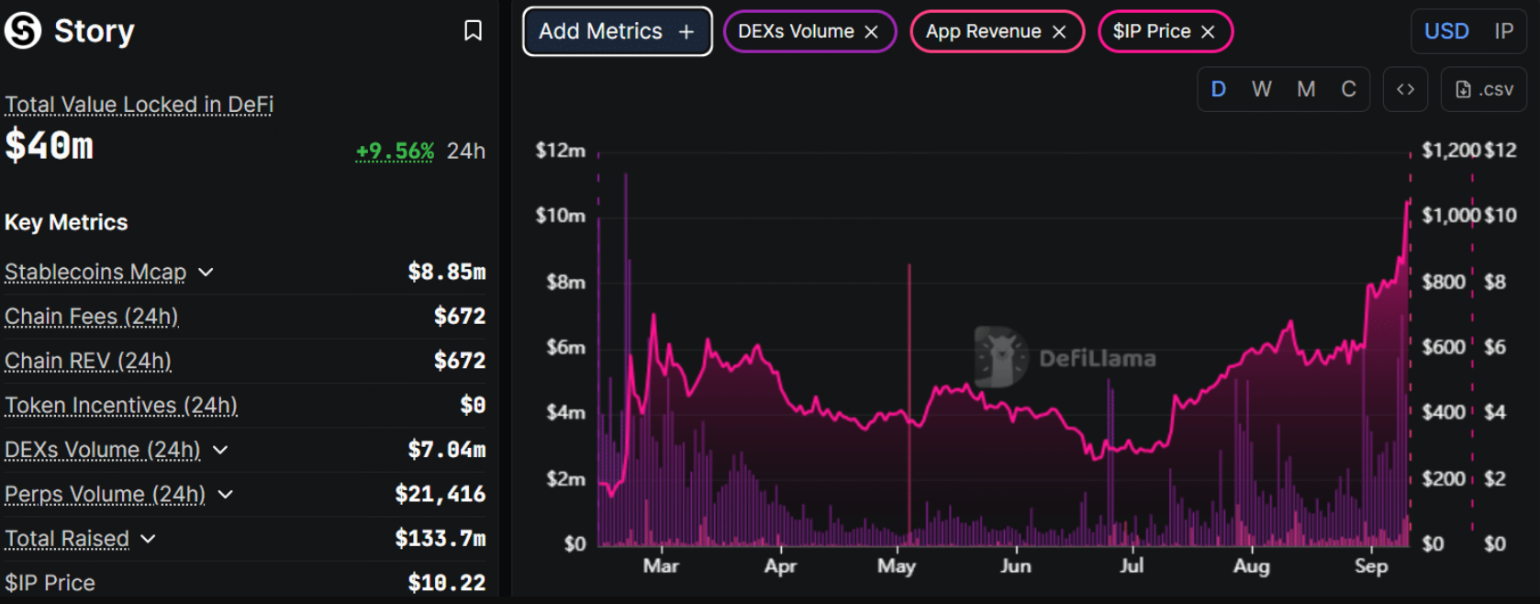Remove App Revenue metric via X icon
Image resolution: width=1540 pixels, height=604 pixels.
click(x=1059, y=32)
